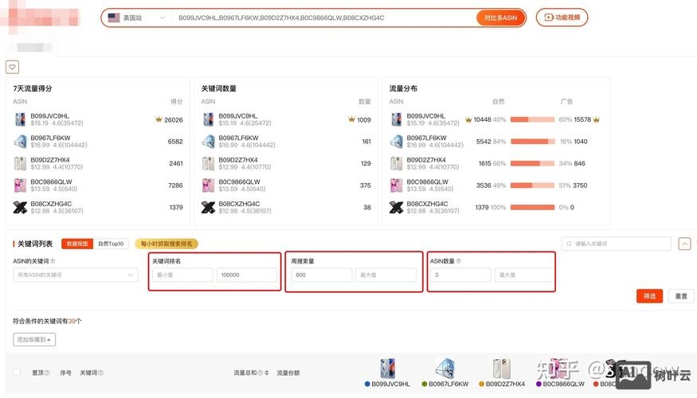
Task: Click the 周搜索量 maximum value field
Action: pos(386,275)
